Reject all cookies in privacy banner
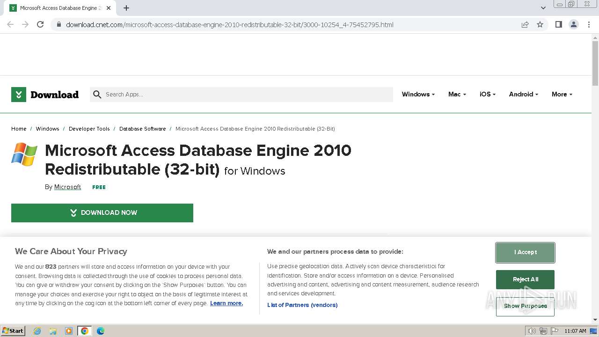This screenshot has width=599, height=337. (525, 279)
